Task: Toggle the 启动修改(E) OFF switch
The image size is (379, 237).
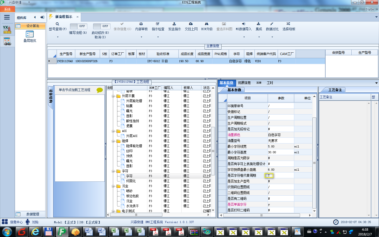Action: pyautogui.click(x=102, y=26)
